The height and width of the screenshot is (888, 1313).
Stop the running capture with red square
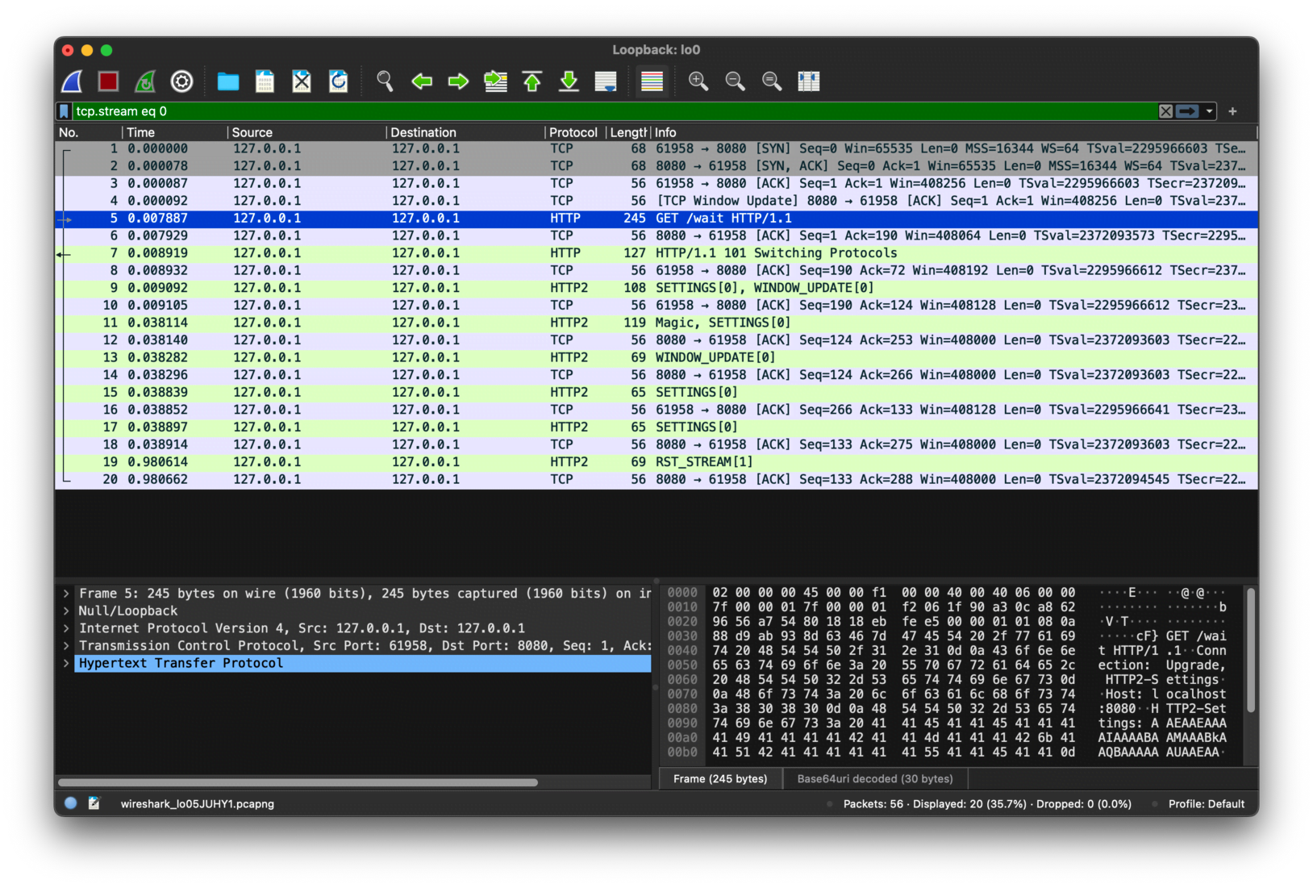coord(108,81)
